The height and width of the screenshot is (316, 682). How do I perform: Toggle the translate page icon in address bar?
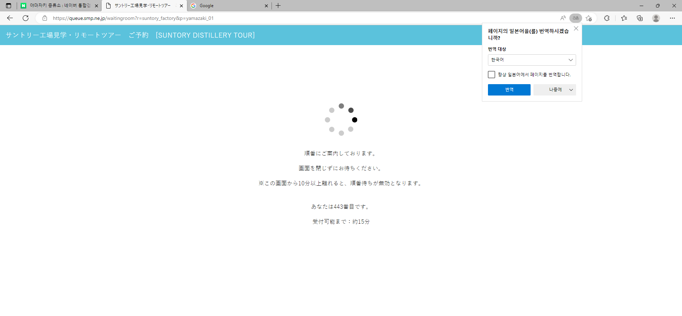coord(576,18)
